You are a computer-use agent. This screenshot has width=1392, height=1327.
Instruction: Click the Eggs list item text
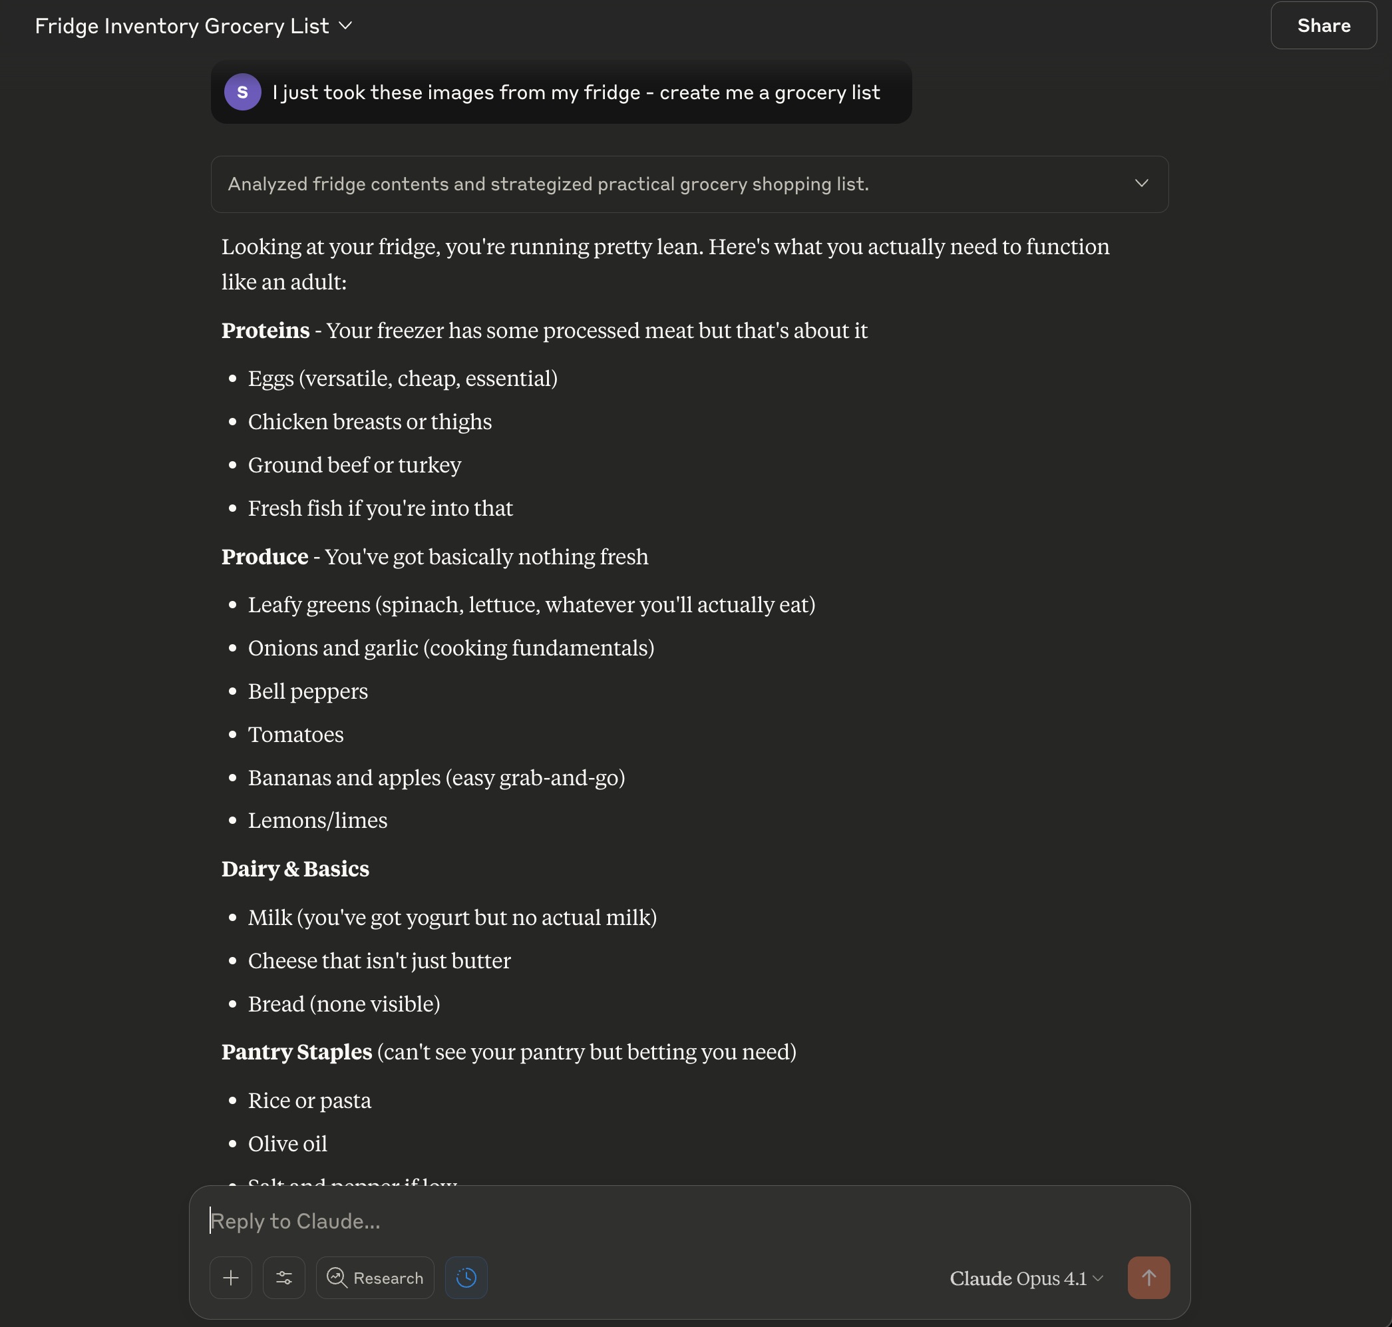[402, 379]
